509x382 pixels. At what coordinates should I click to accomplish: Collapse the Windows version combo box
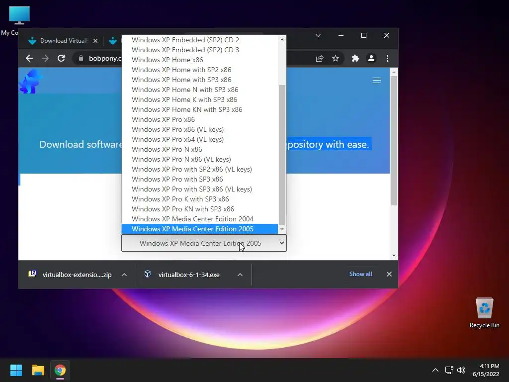point(204,243)
